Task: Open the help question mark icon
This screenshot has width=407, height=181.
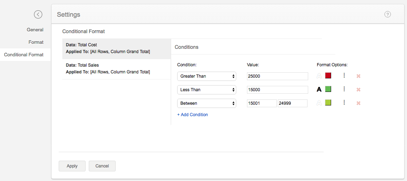Action: [x=388, y=14]
